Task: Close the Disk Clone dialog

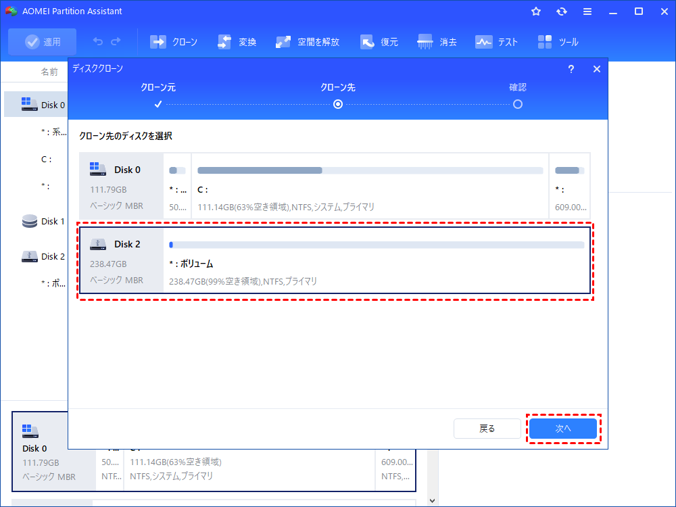Action: click(x=596, y=69)
